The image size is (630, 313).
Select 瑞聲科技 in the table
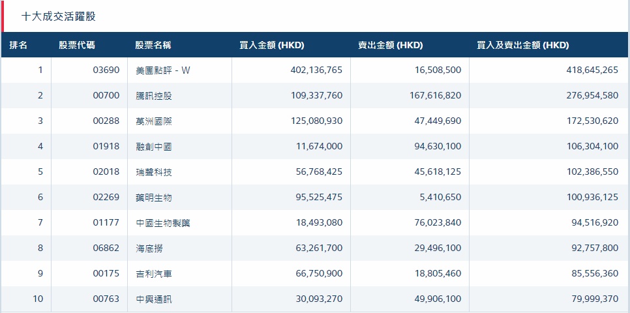coord(154,172)
